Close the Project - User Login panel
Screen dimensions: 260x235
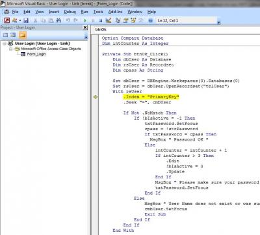pyautogui.click(x=85, y=27)
